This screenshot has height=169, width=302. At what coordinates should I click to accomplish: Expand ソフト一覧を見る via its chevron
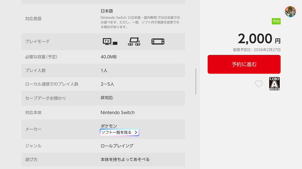point(136,132)
